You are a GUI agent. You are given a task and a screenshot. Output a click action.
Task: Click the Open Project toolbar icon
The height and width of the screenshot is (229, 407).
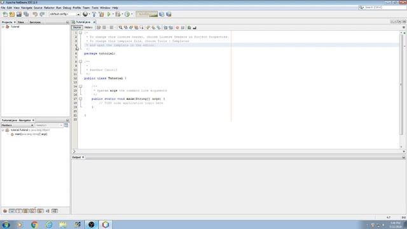(19, 14)
